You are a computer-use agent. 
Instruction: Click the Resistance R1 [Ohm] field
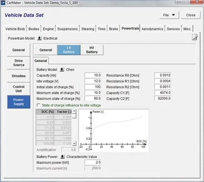162,81
